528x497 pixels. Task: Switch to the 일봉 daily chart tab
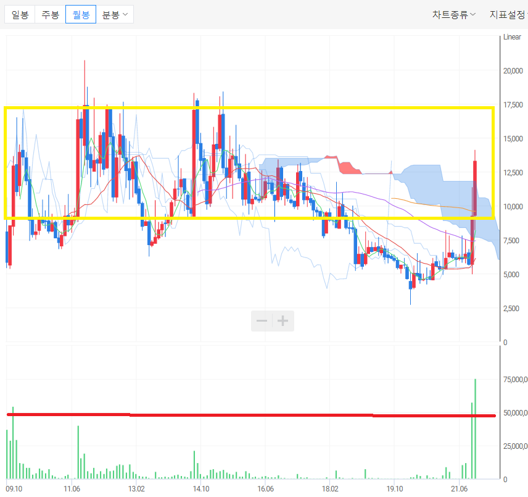[x=20, y=14]
